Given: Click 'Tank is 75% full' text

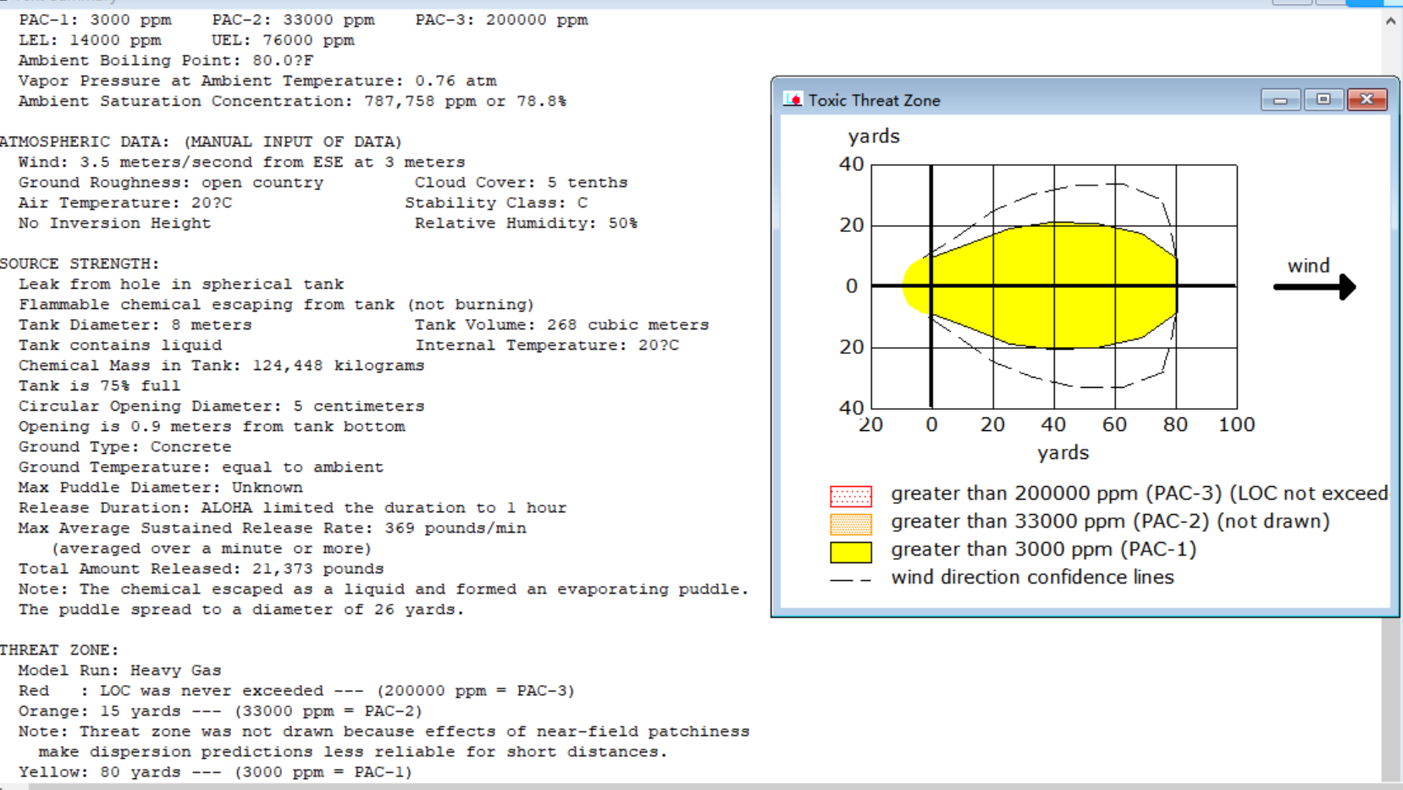Looking at the screenshot, I should pyautogui.click(x=100, y=385).
